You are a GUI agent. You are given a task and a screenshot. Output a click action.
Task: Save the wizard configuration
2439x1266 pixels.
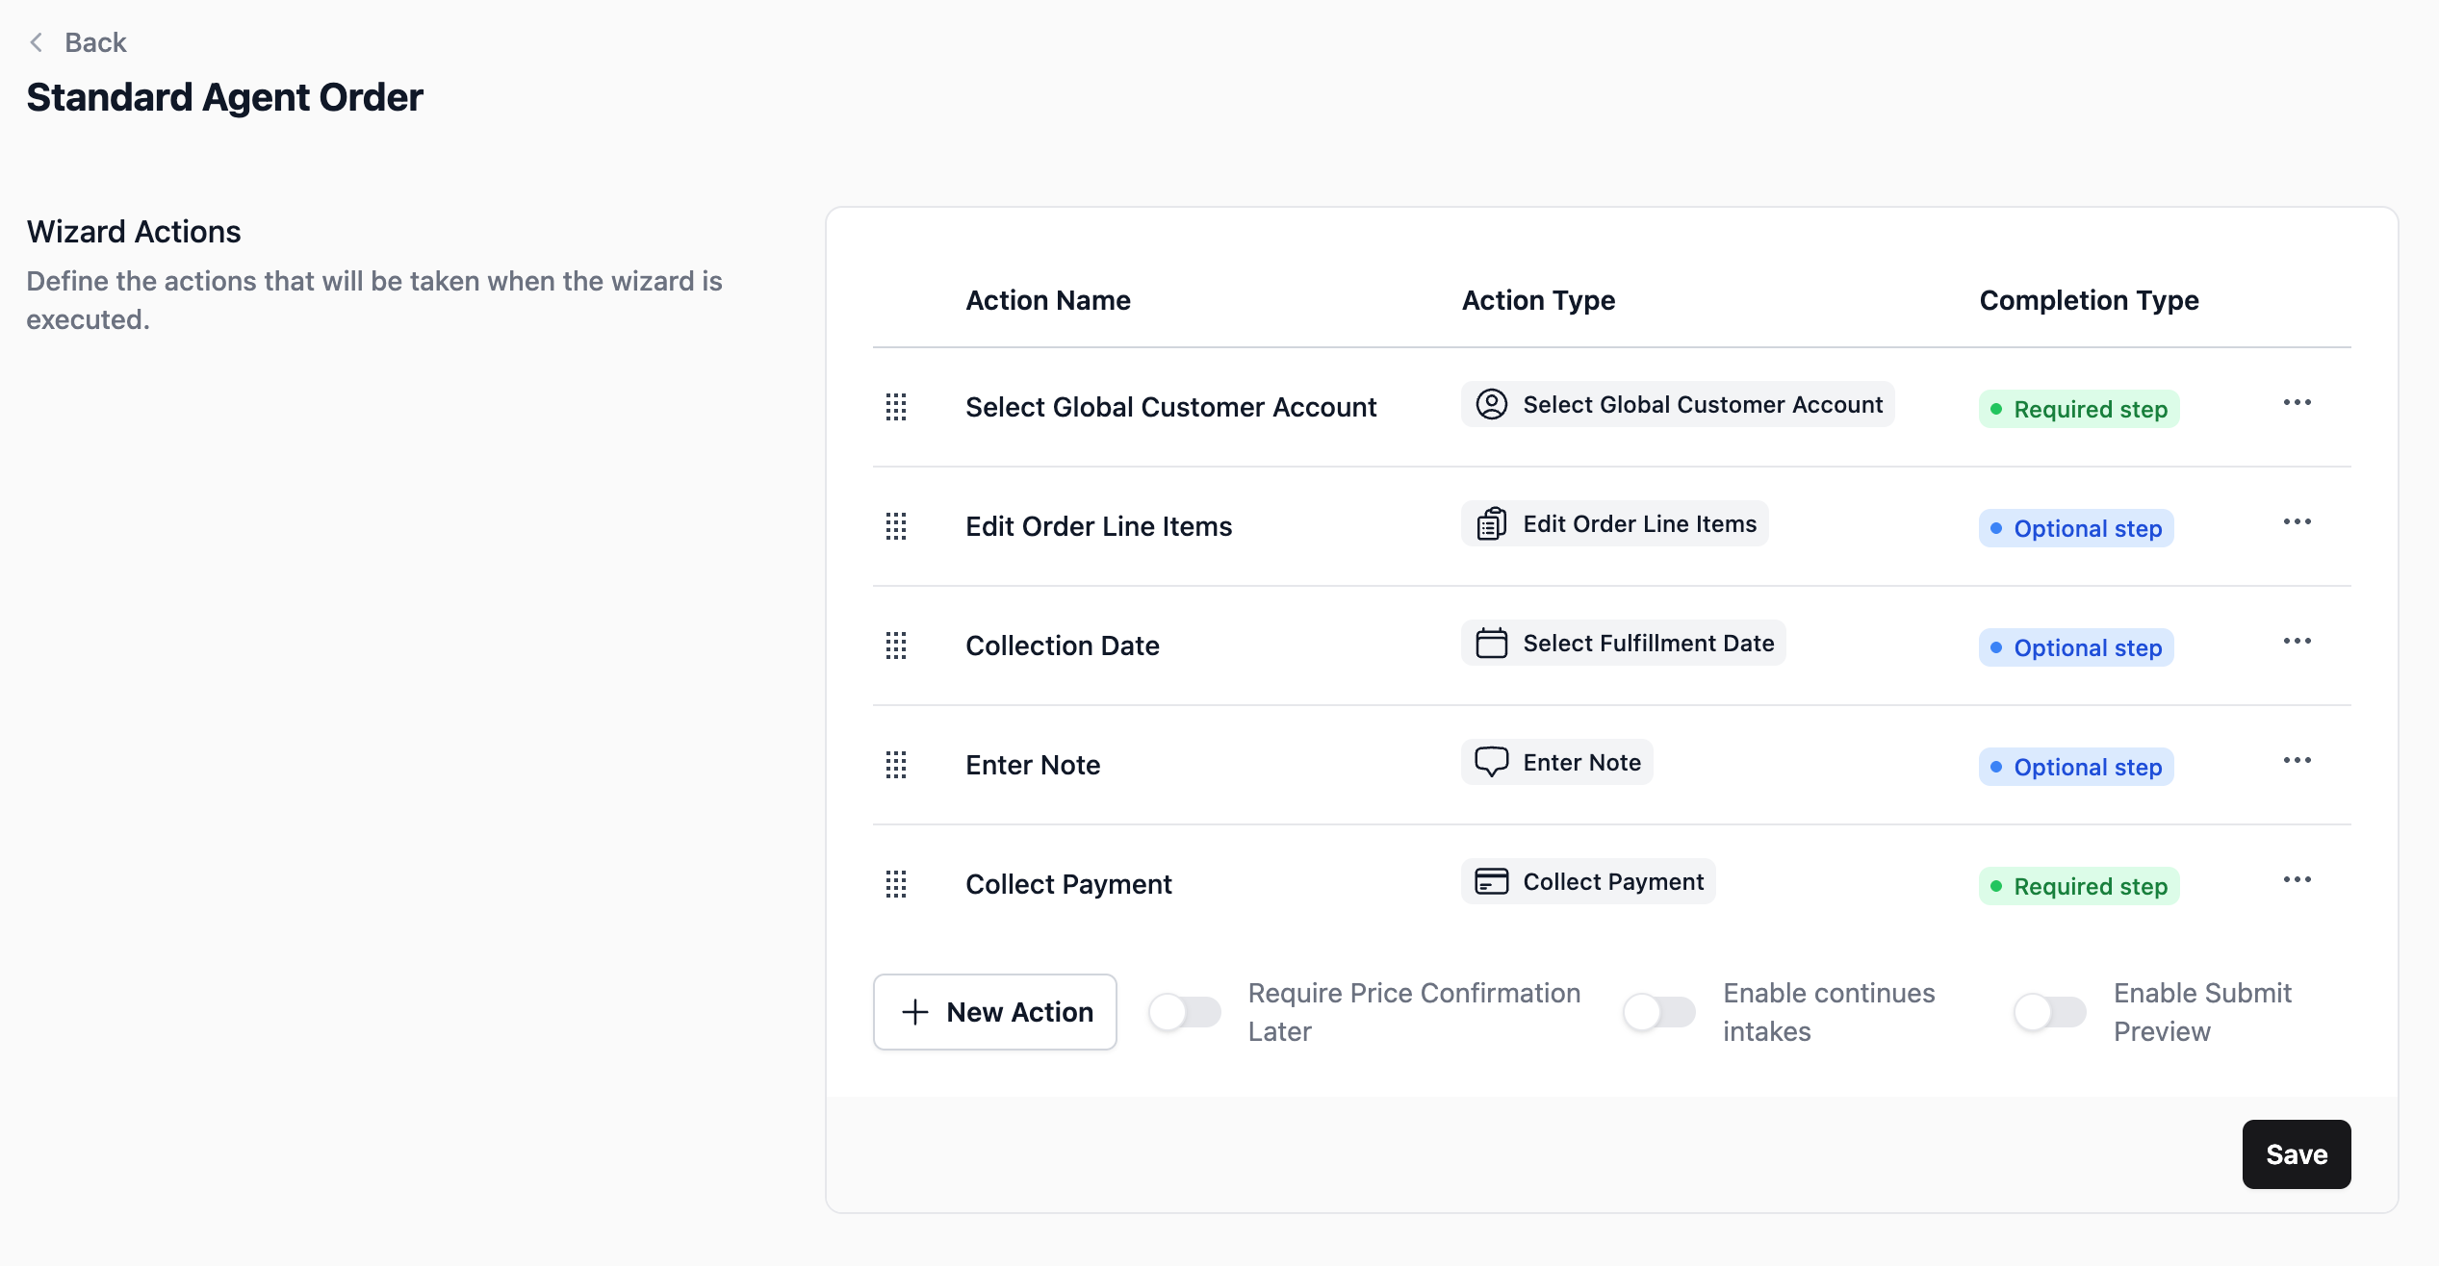(x=2296, y=1154)
